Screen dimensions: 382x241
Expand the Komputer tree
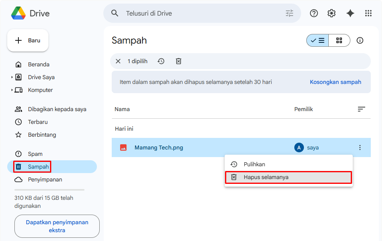pyautogui.click(x=12, y=90)
